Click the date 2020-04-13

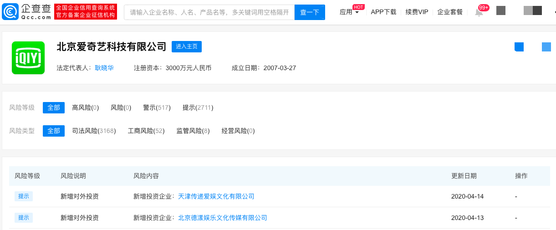click(467, 218)
